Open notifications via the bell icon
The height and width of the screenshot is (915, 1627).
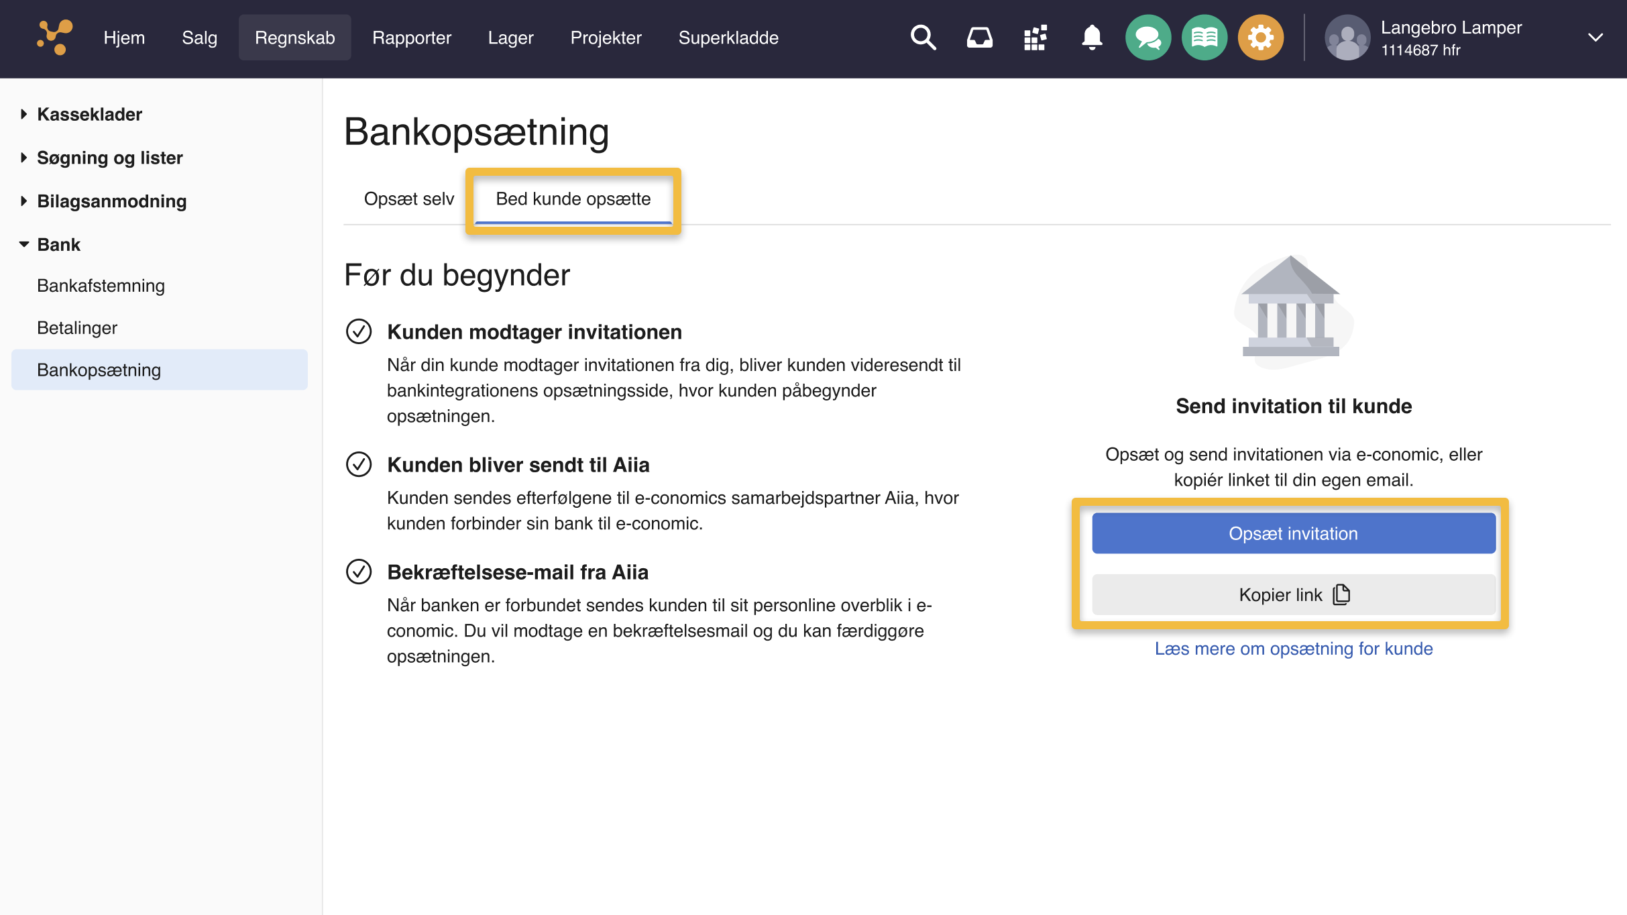tap(1091, 38)
